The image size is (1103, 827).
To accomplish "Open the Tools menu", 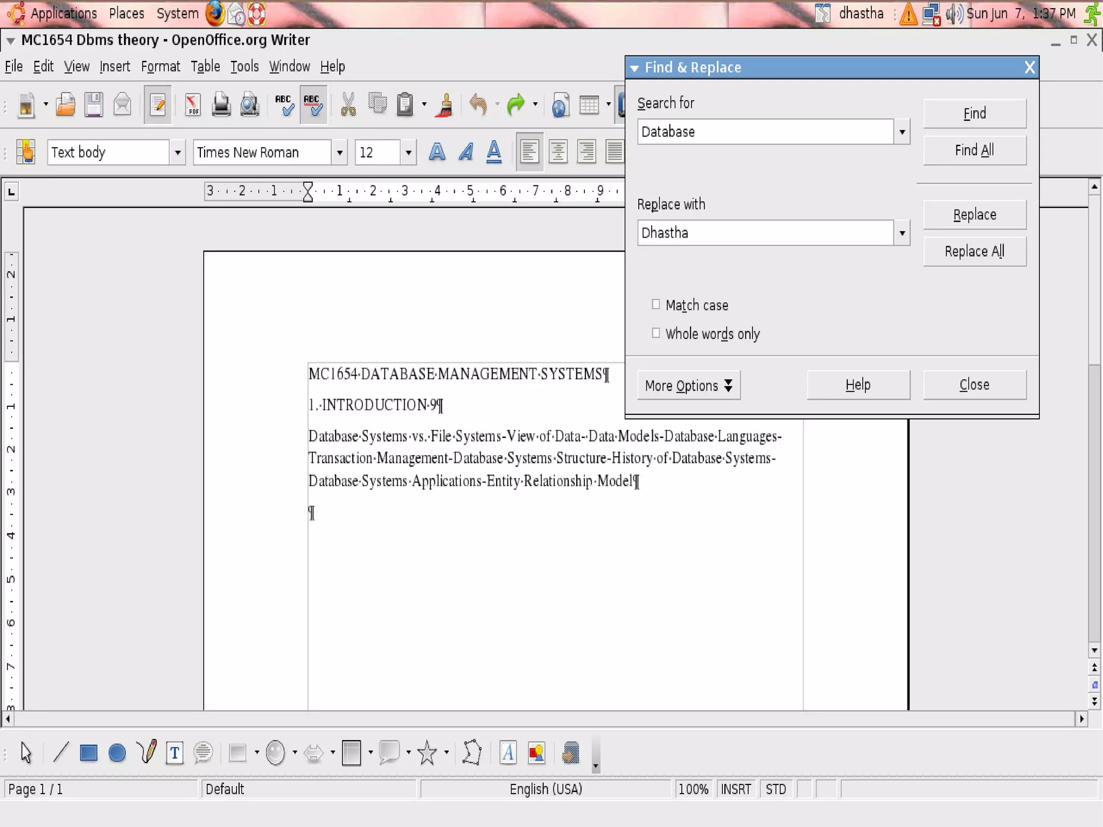I will coord(245,66).
